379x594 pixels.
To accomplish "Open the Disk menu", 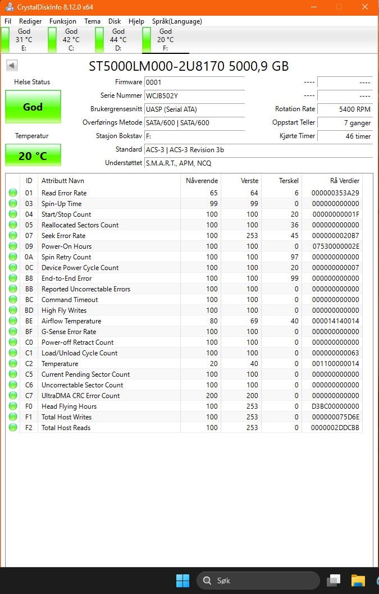I will click(115, 21).
